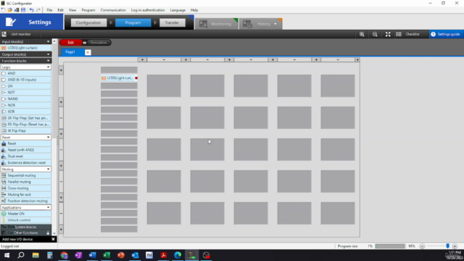The image size is (464, 261).
Task: Click the zoom slider plus button
Action: 455,246
